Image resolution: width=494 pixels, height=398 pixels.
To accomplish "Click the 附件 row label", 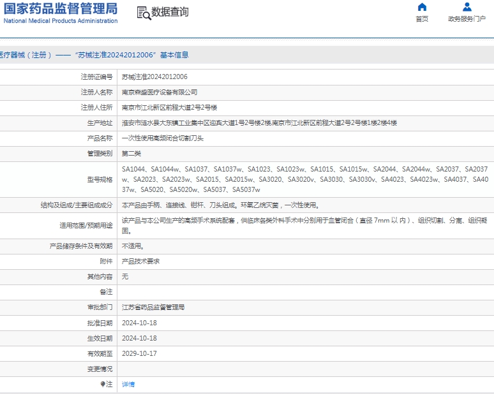I will tap(106, 262).
